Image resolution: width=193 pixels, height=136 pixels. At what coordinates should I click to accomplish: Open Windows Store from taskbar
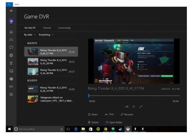[x=91, y=129]
